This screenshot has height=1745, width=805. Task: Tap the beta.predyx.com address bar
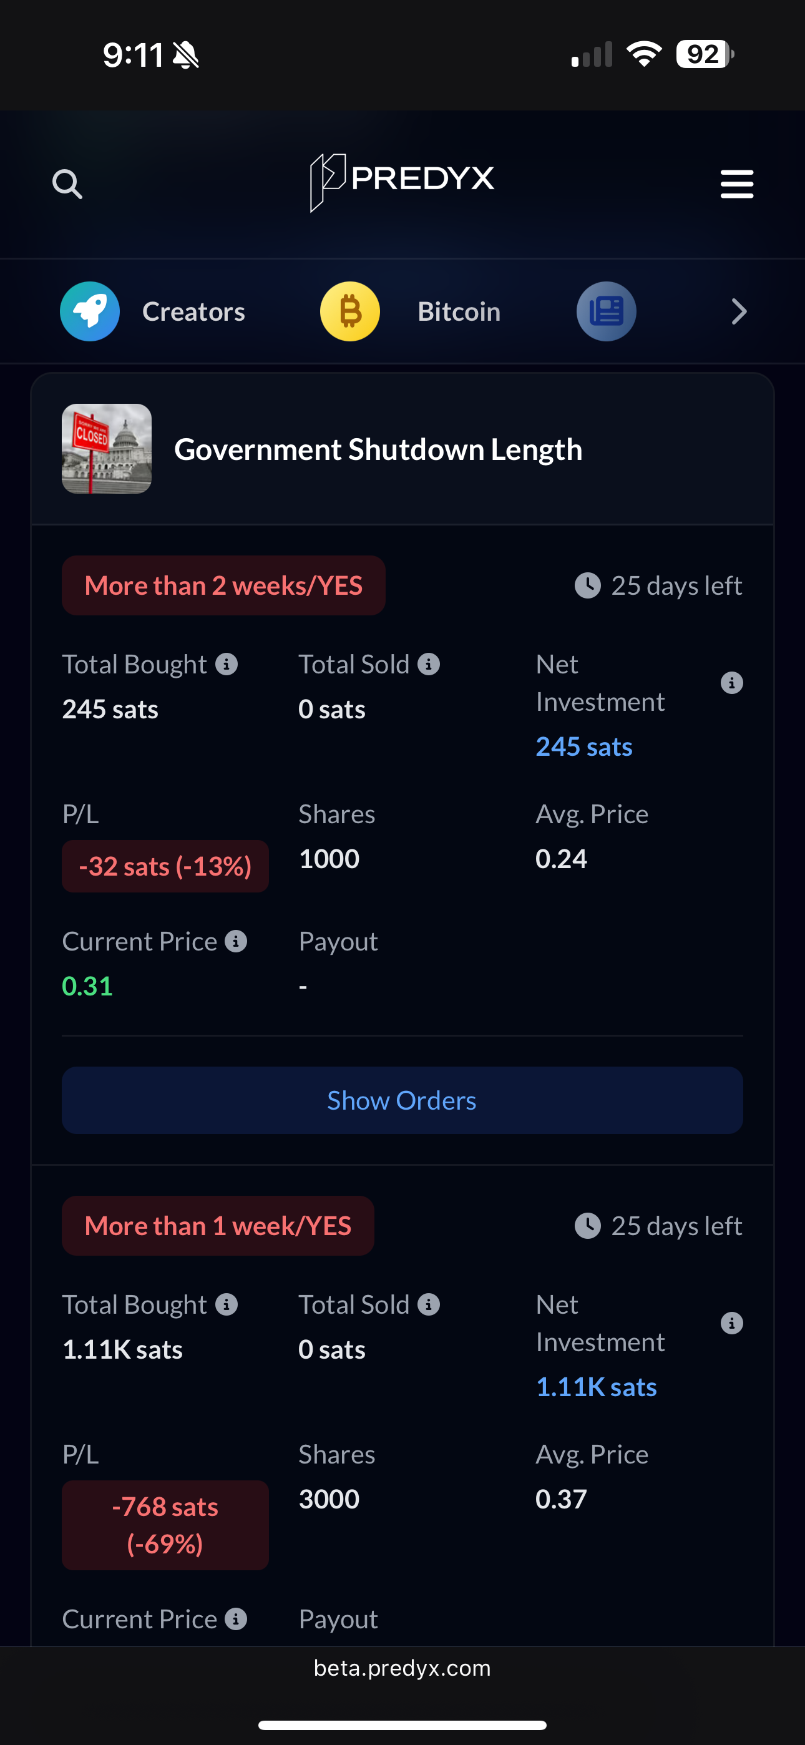point(402,1668)
